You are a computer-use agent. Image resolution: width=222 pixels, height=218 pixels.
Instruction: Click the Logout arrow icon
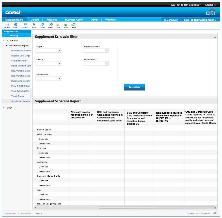tap(215, 5)
